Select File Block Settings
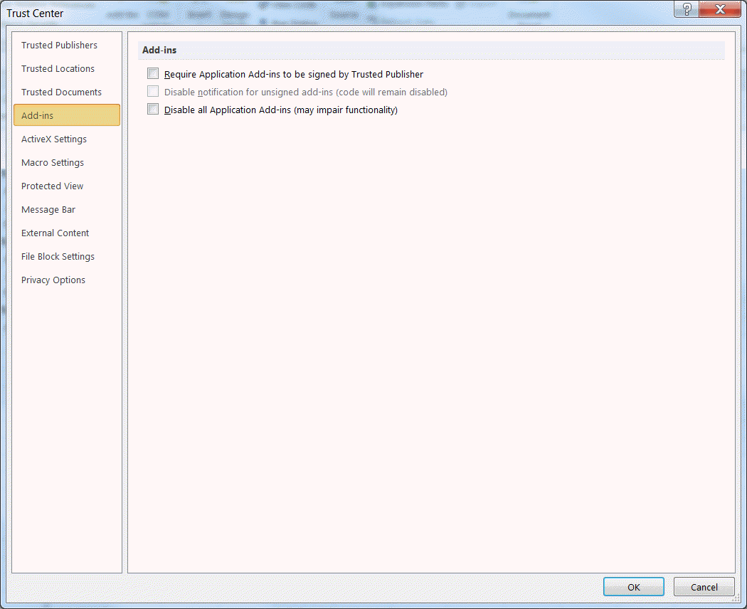747x609 pixels. [x=58, y=257]
